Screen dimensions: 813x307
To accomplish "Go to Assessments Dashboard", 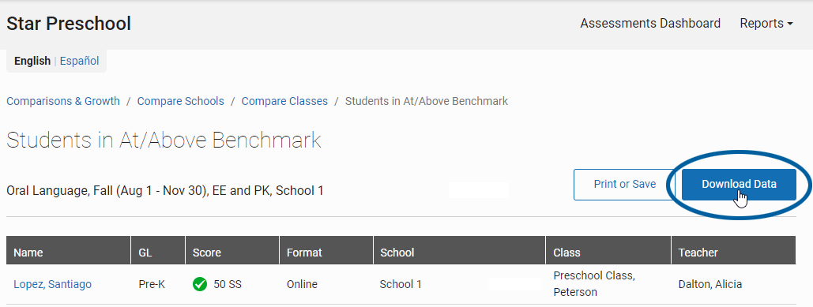I will point(650,24).
